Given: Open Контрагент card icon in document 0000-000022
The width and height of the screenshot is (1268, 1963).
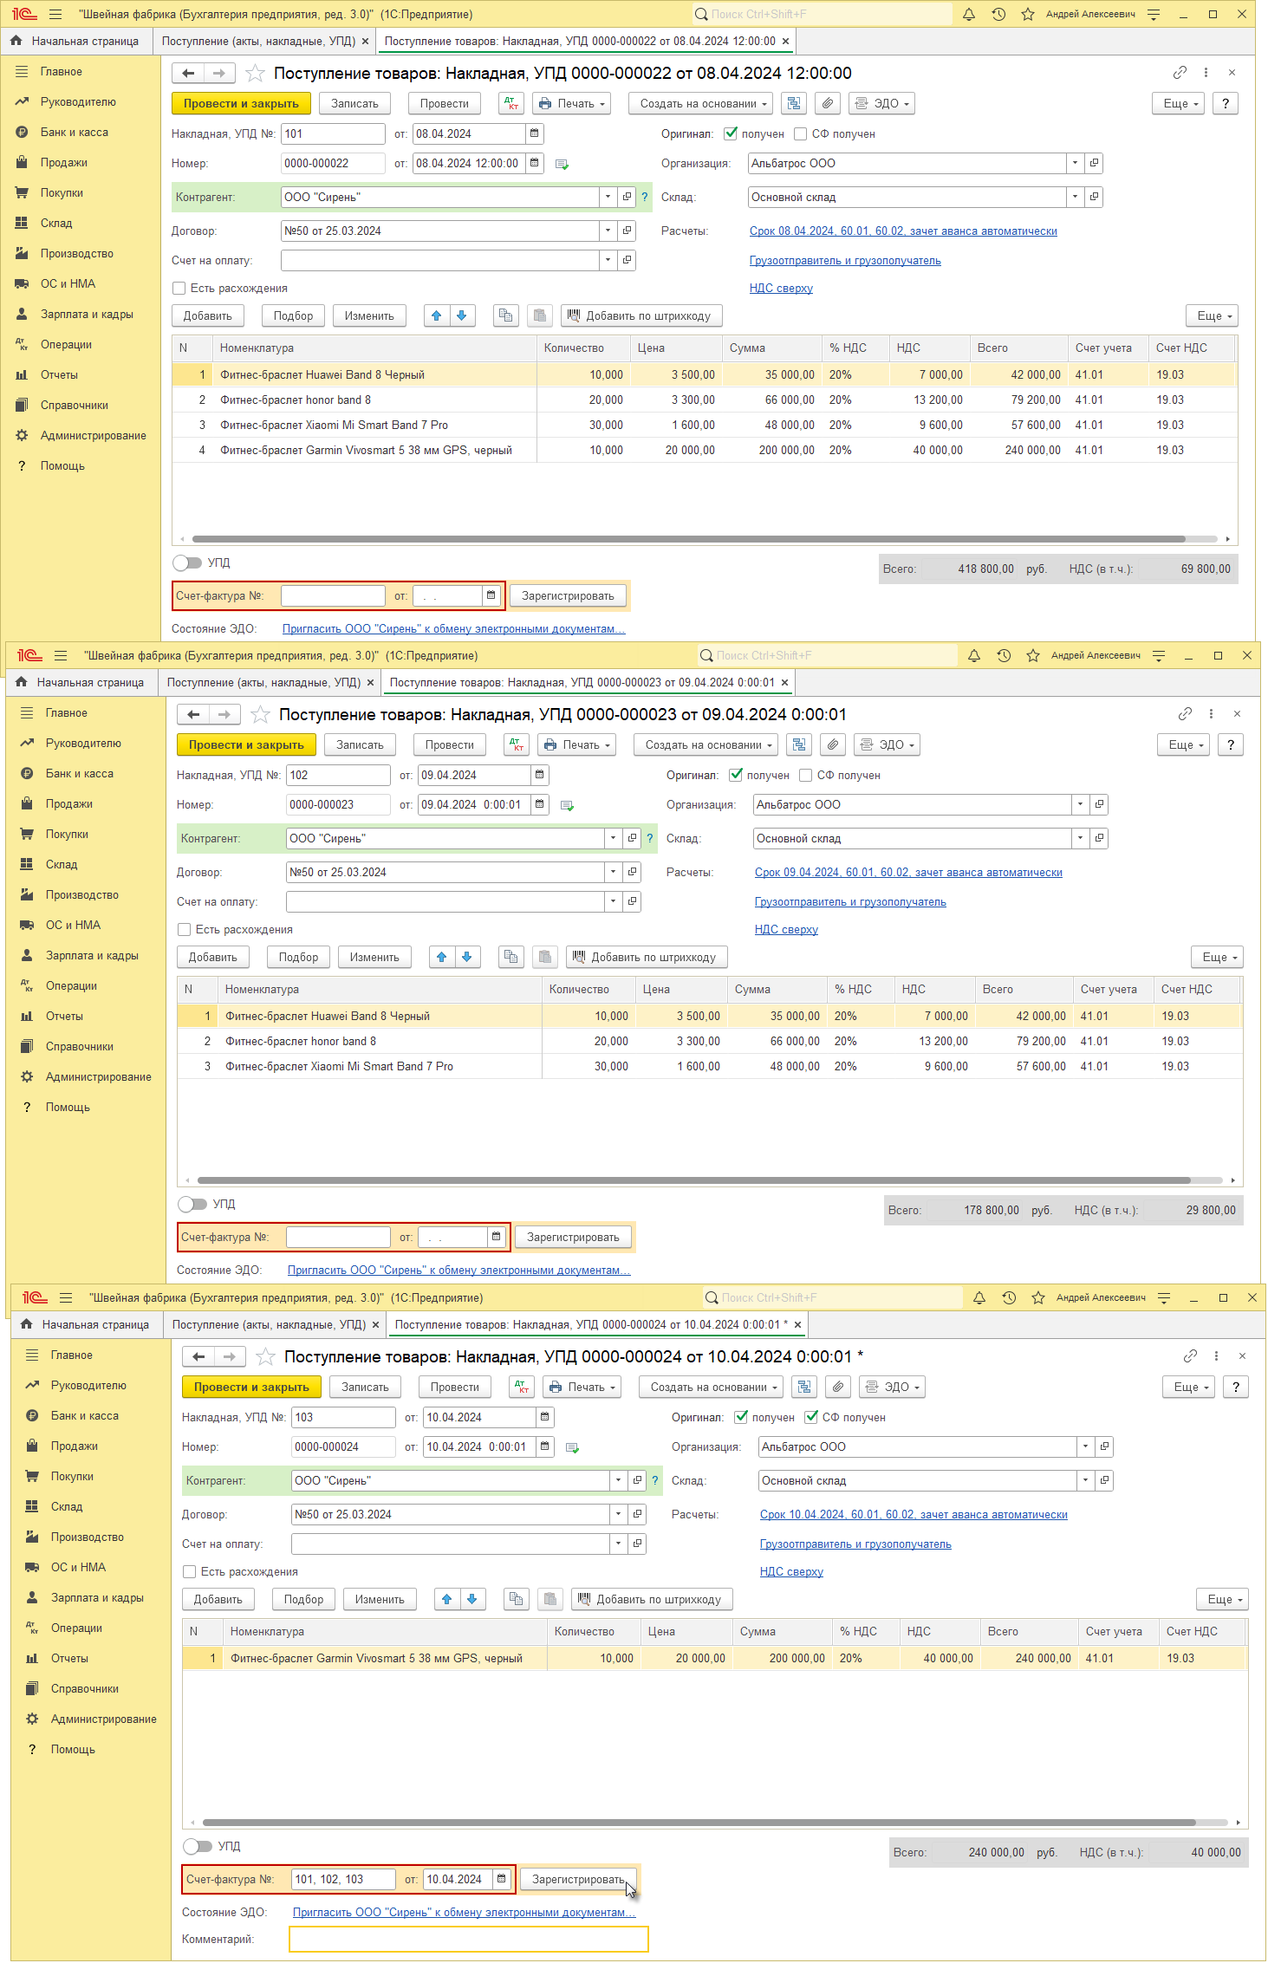Looking at the screenshot, I should pyautogui.click(x=627, y=197).
